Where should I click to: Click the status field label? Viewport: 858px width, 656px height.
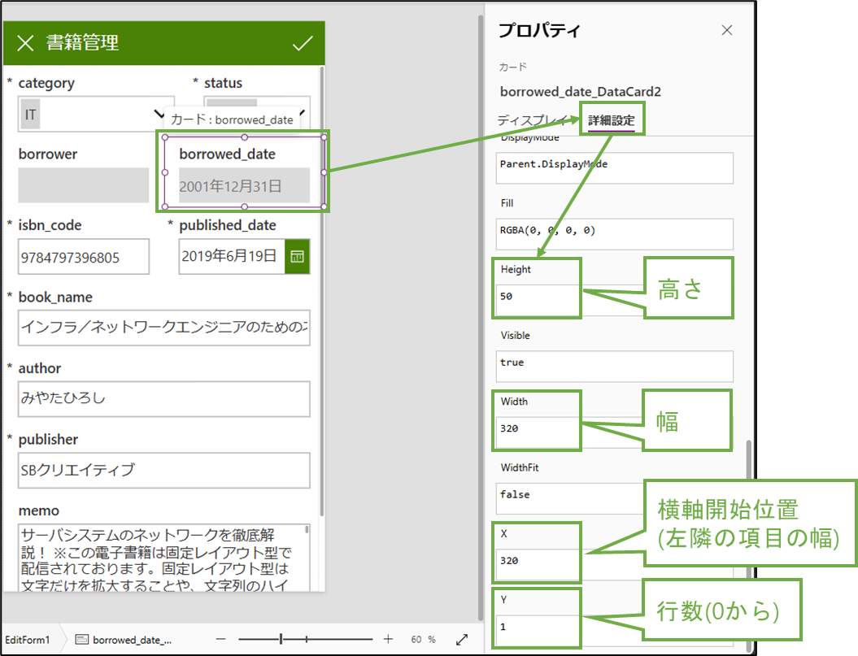[224, 83]
